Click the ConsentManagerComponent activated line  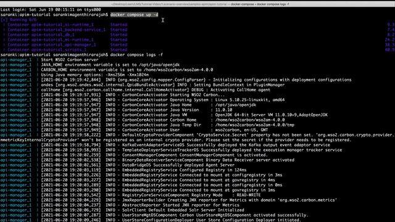point(134,155)
